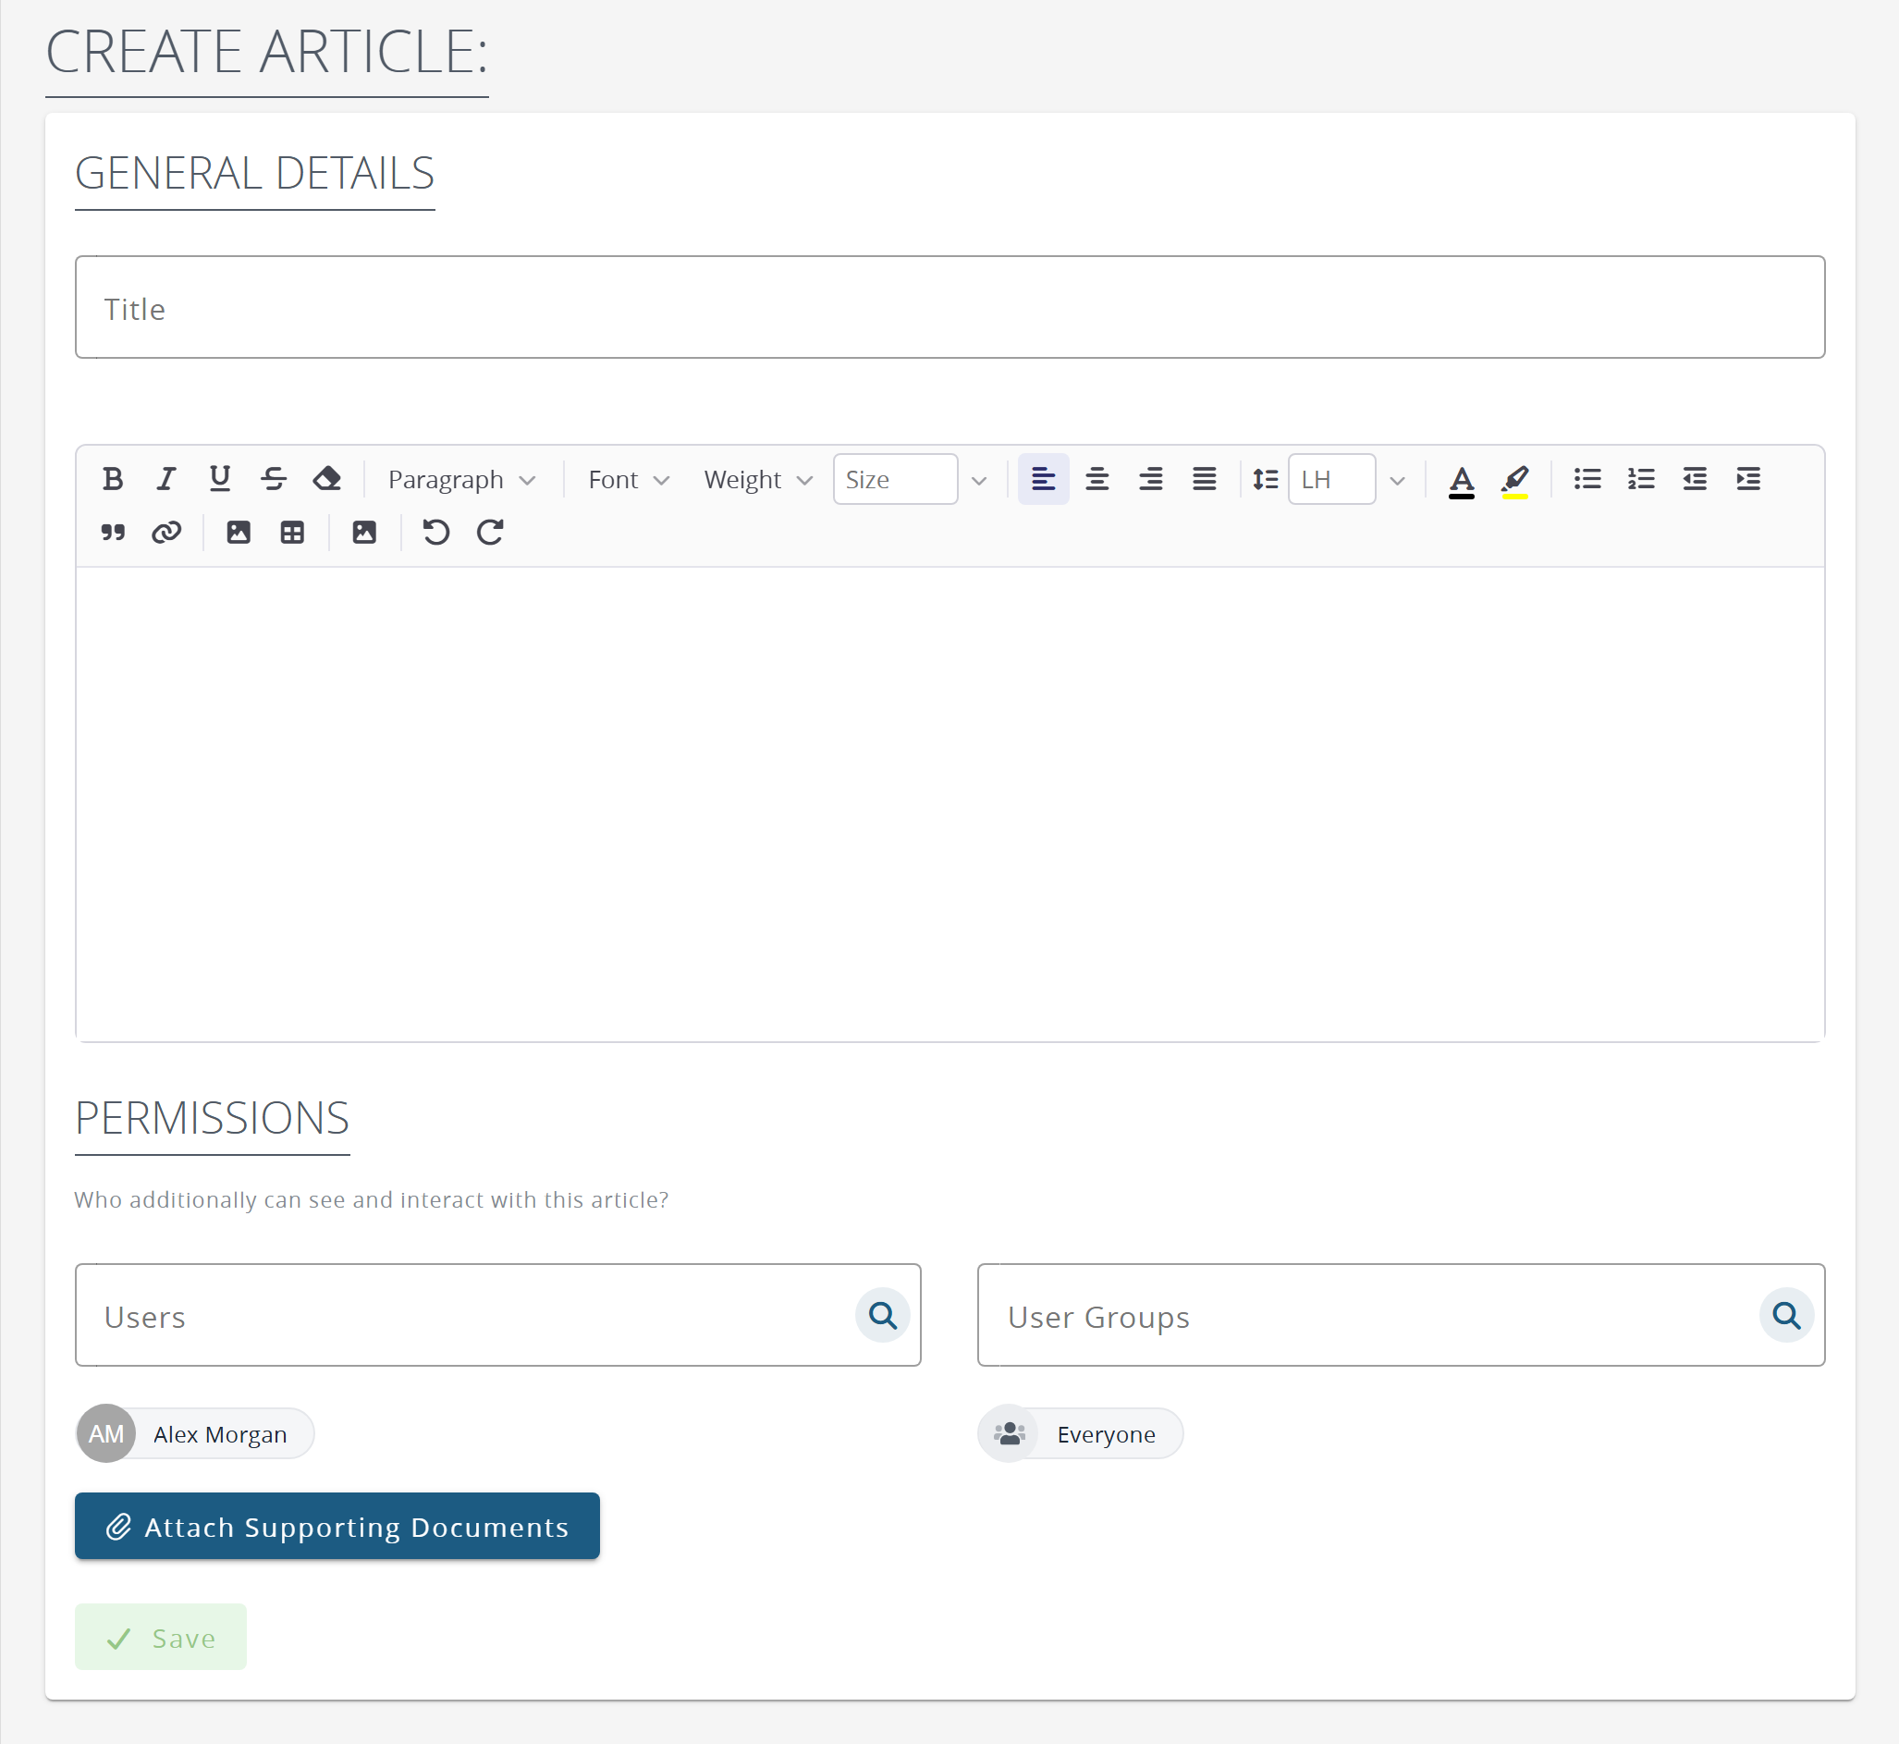Open the yellow highlight color picker
The width and height of the screenshot is (1899, 1744).
[1515, 480]
